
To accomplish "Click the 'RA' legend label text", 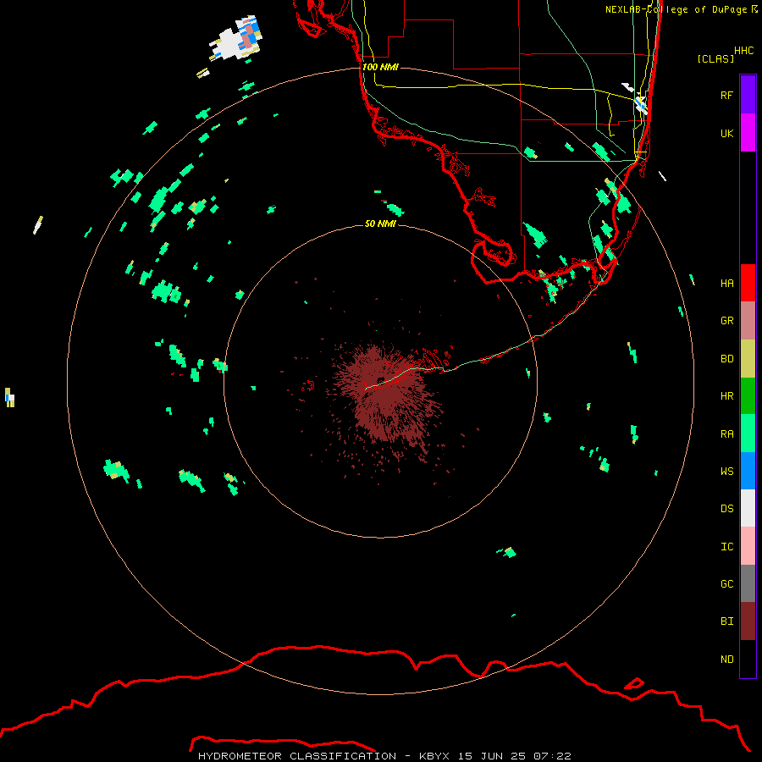I will [726, 434].
